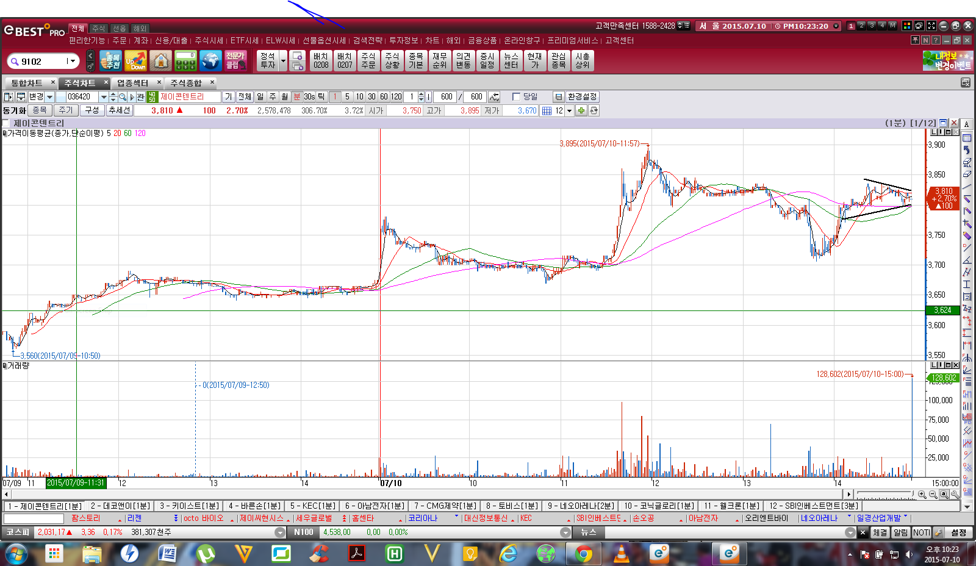Image resolution: width=976 pixels, height=566 pixels.
Task: Click the zoom-in magnifier under the chart
Action: 922,495
